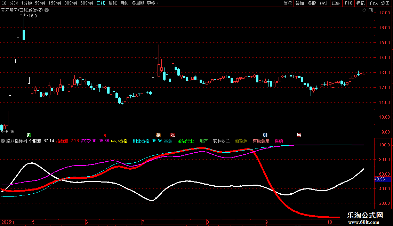This screenshot has width=393, height=226.
Task: Click the diamond icon above price axis
Action: pos(364,10)
